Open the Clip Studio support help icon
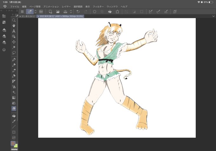Screen dimensions: 216x151 coord(175,11)
